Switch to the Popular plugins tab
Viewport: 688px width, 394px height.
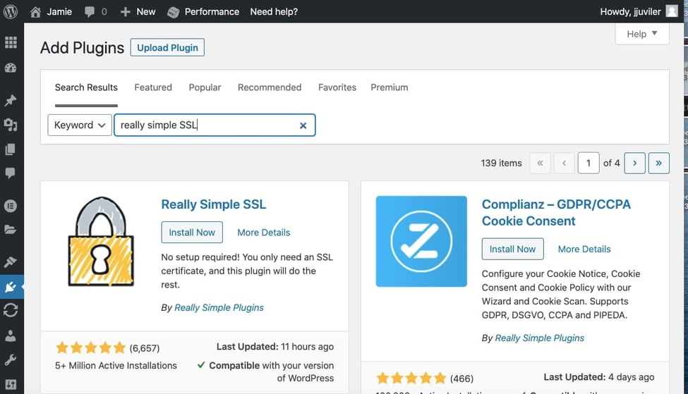click(x=205, y=87)
